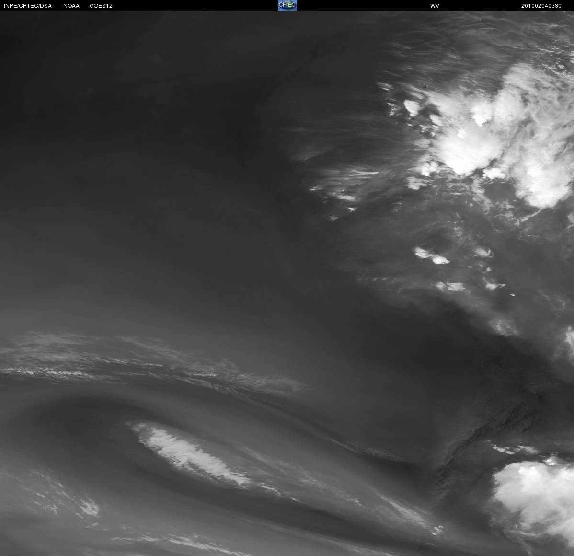The height and width of the screenshot is (556, 574).
Task: Click the CPTEC logo in header
Action: [x=287, y=5]
